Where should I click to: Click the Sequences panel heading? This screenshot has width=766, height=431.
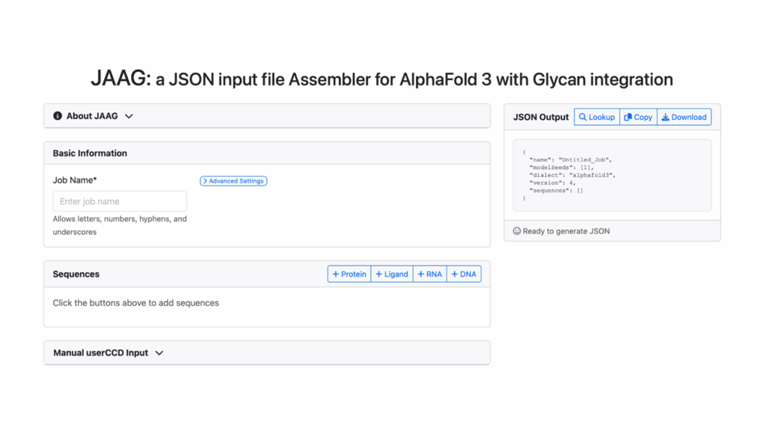(x=76, y=275)
